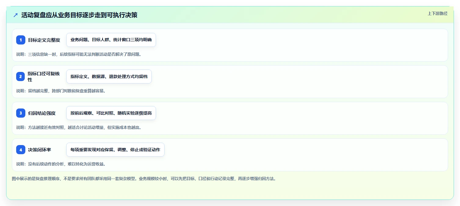460x206 pixels.
Task: Click step number badge 4
Action: point(21,150)
